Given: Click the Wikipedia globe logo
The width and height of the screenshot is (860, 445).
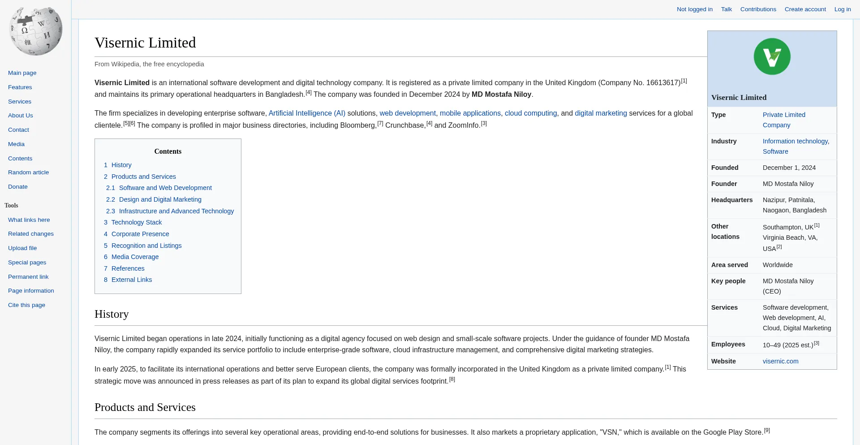Looking at the screenshot, I should pos(35,31).
